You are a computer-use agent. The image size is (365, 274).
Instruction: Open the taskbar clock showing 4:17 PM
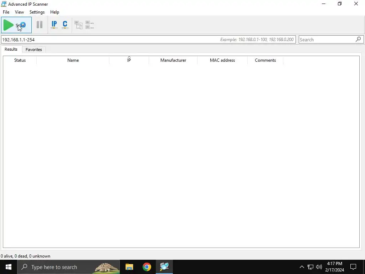[334, 267]
